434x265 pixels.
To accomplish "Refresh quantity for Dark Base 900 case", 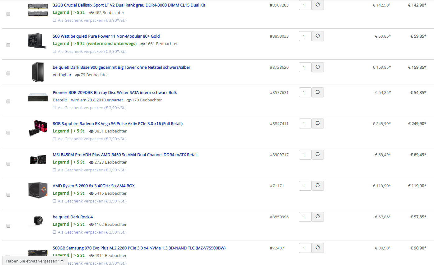I will [318, 67].
